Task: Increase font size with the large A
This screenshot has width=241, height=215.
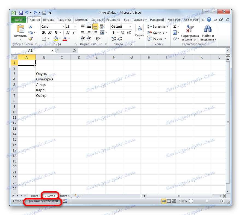Action: 68,33
